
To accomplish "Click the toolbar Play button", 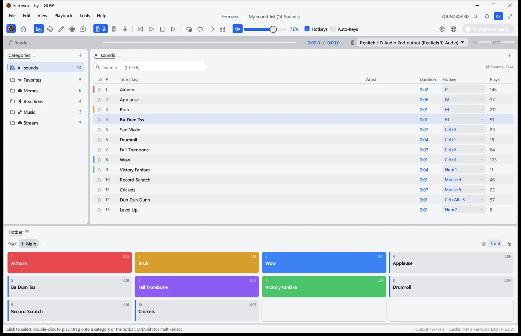I will point(151,29).
